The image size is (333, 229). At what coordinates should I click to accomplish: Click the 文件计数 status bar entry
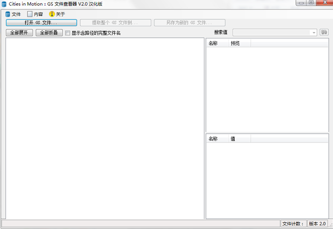pyautogui.click(x=293, y=224)
